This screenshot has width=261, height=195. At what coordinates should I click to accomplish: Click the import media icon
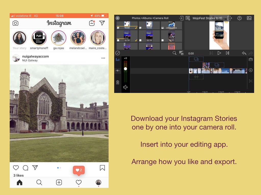(181, 18)
